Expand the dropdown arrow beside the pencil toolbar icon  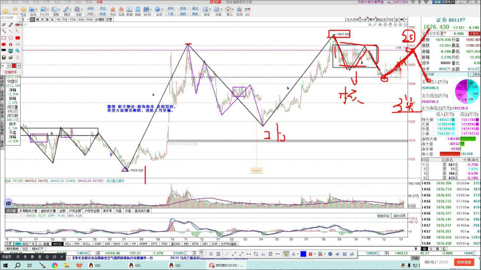(x=70, y=9)
